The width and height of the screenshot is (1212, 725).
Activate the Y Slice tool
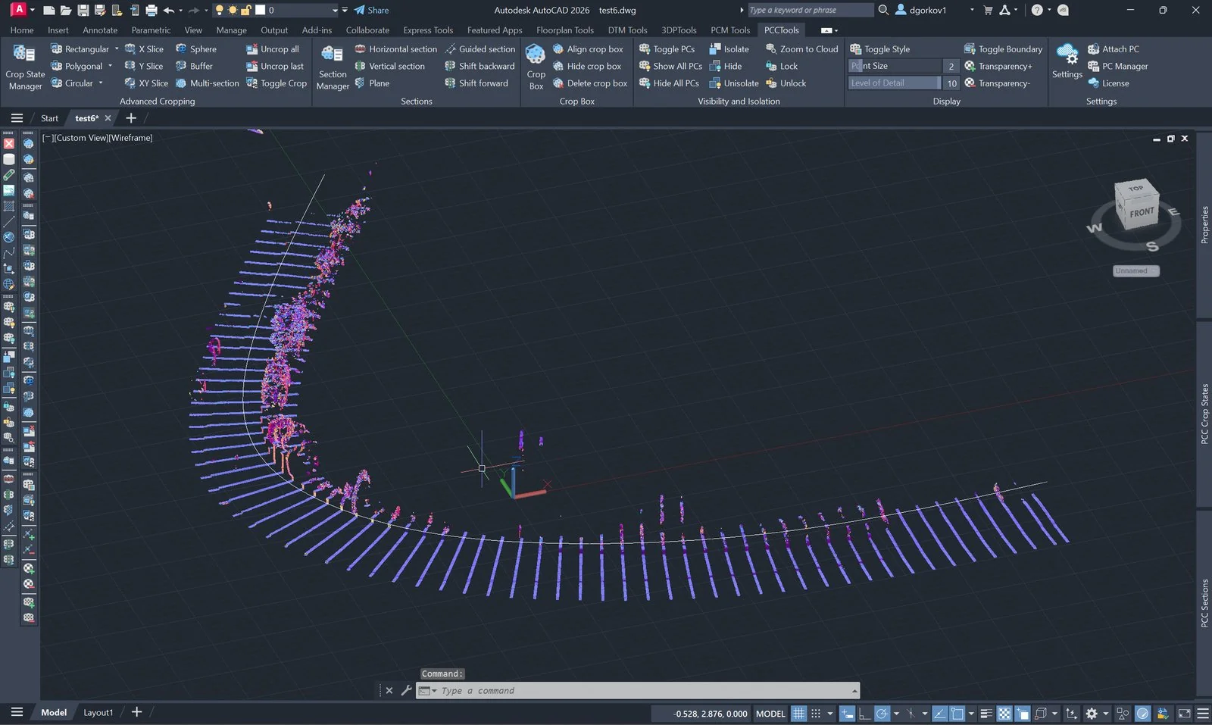pos(144,67)
